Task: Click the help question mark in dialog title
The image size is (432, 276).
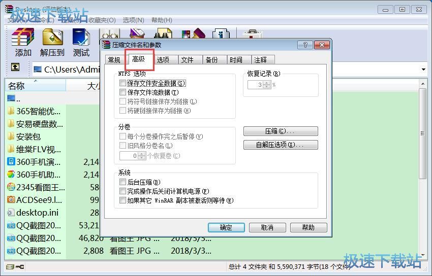Action: [x=305, y=45]
